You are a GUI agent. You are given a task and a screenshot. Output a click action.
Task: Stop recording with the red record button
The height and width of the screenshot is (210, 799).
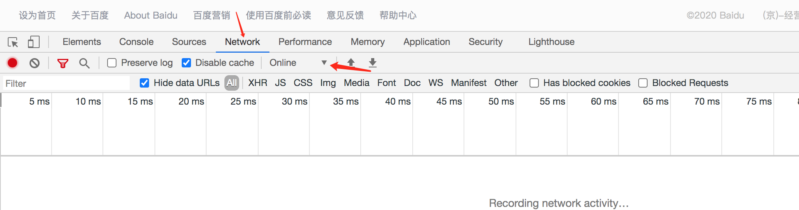click(12, 63)
